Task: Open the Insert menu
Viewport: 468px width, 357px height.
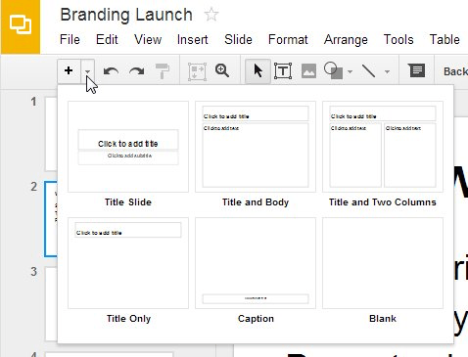Action: pyautogui.click(x=192, y=40)
